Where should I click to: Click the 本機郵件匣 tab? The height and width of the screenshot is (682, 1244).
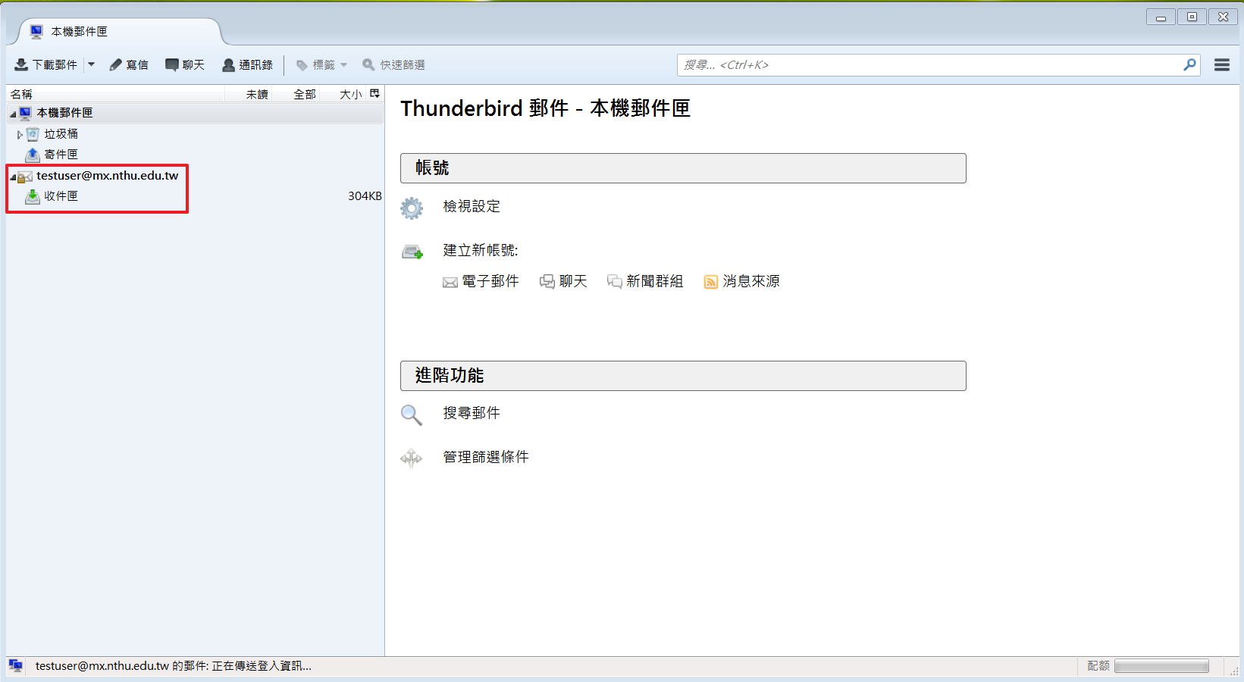click(x=79, y=32)
